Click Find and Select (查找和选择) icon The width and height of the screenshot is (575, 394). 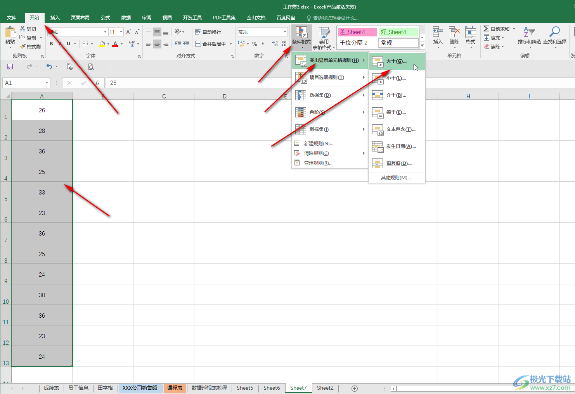coord(555,32)
